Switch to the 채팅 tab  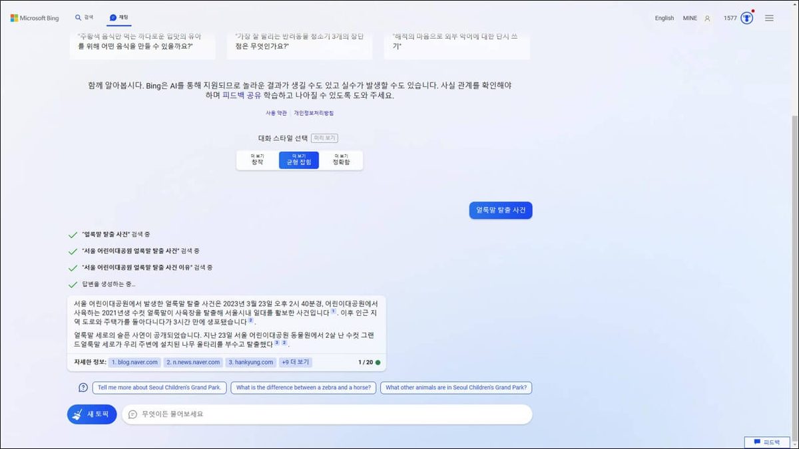click(x=119, y=17)
